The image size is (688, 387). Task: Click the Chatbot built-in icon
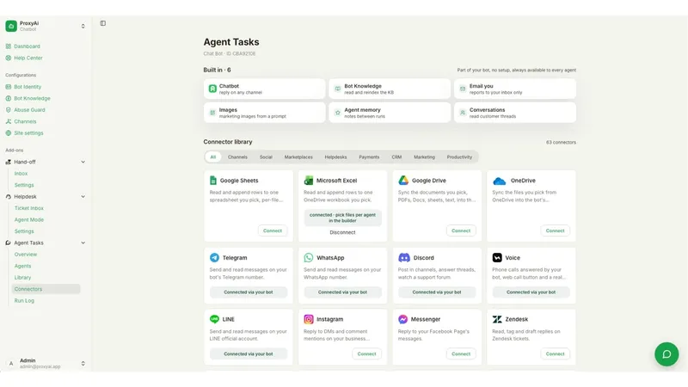click(212, 89)
